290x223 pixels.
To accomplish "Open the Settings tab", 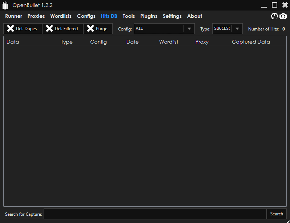I will click(x=172, y=16).
